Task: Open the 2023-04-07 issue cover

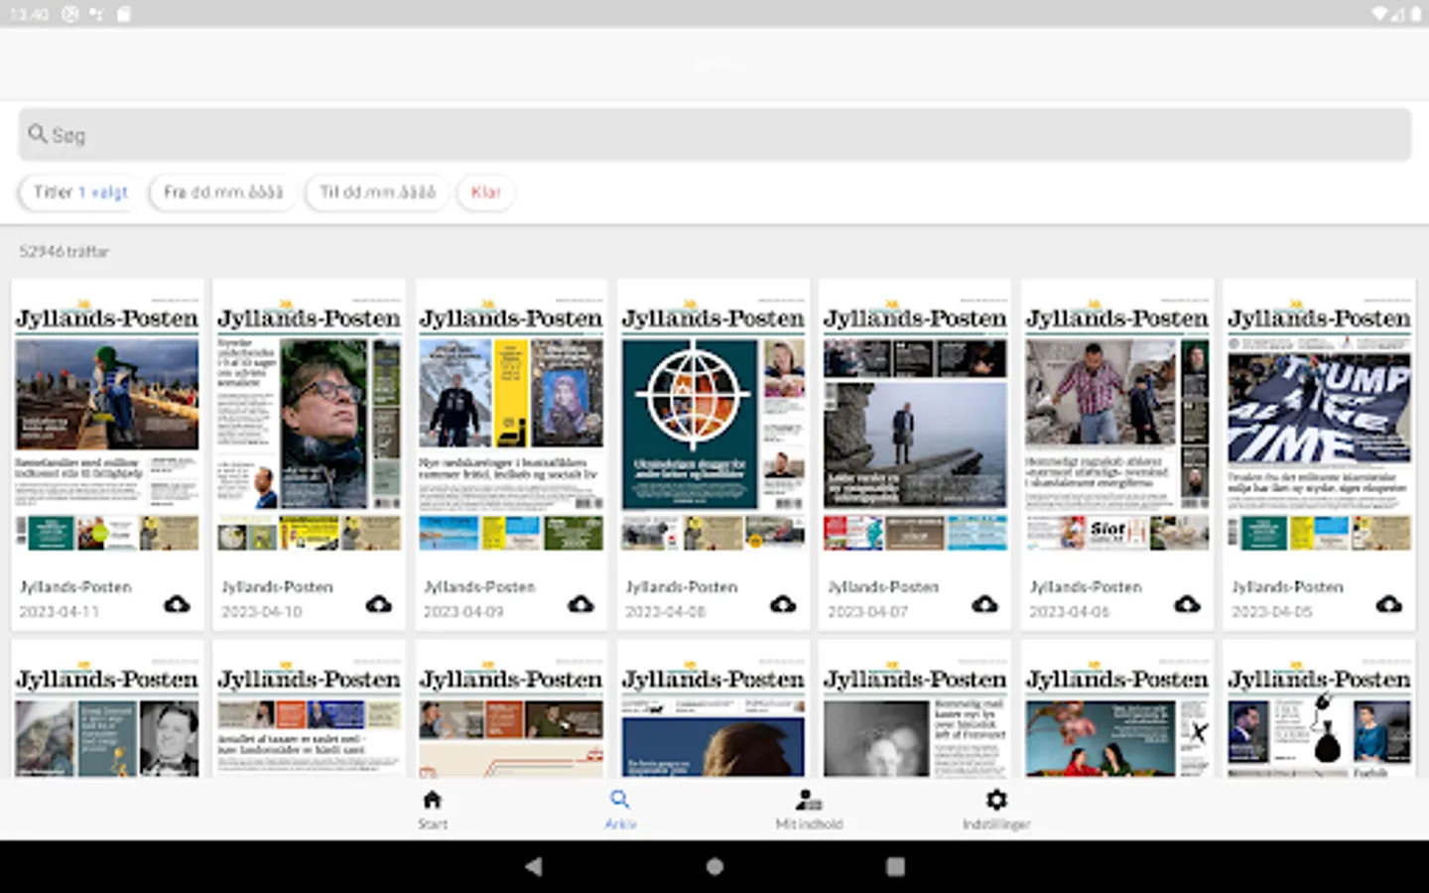Action: pyautogui.click(x=915, y=425)
